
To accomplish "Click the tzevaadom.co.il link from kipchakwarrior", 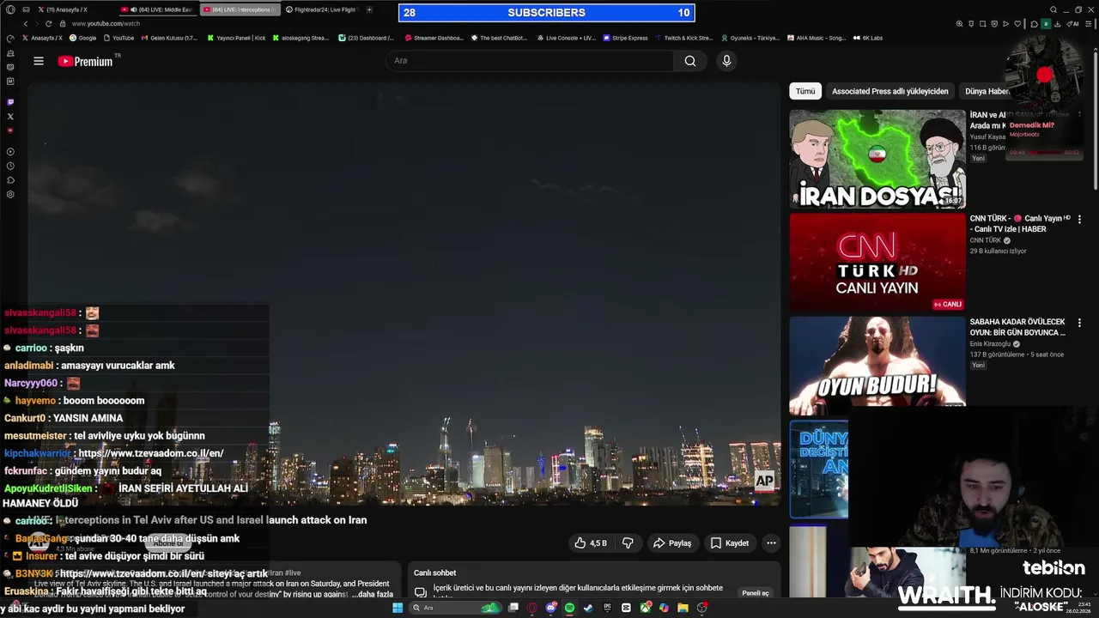I will 151,453.
